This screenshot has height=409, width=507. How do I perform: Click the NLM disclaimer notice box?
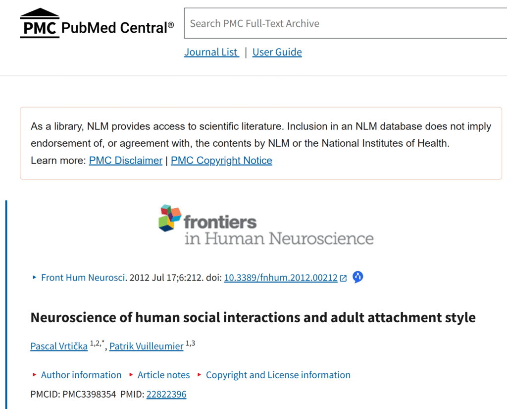[261, 143]
